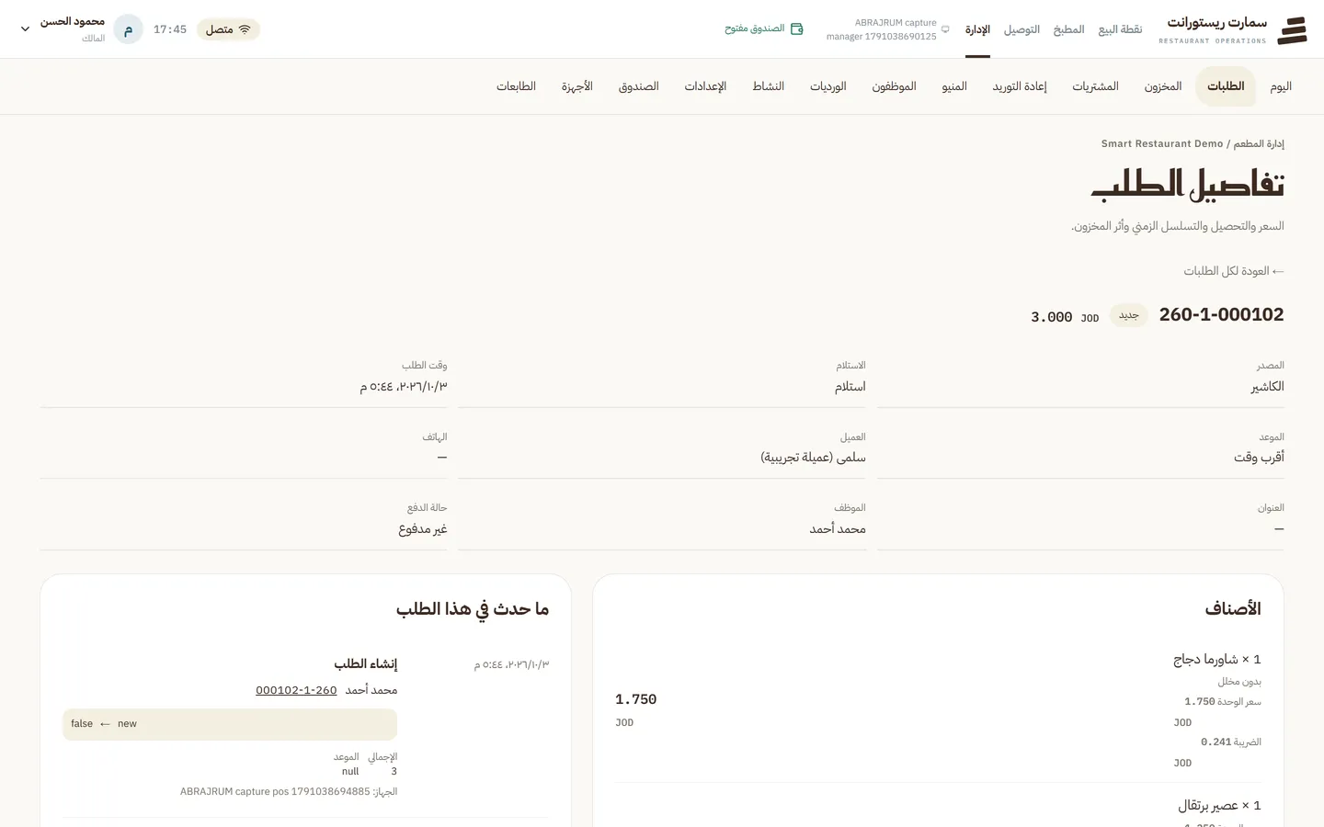The image size is (1324, 827).
Task: Click the إنشاء الطلب timeline event title
Action: pyautogui.click(x=365, y=663)
